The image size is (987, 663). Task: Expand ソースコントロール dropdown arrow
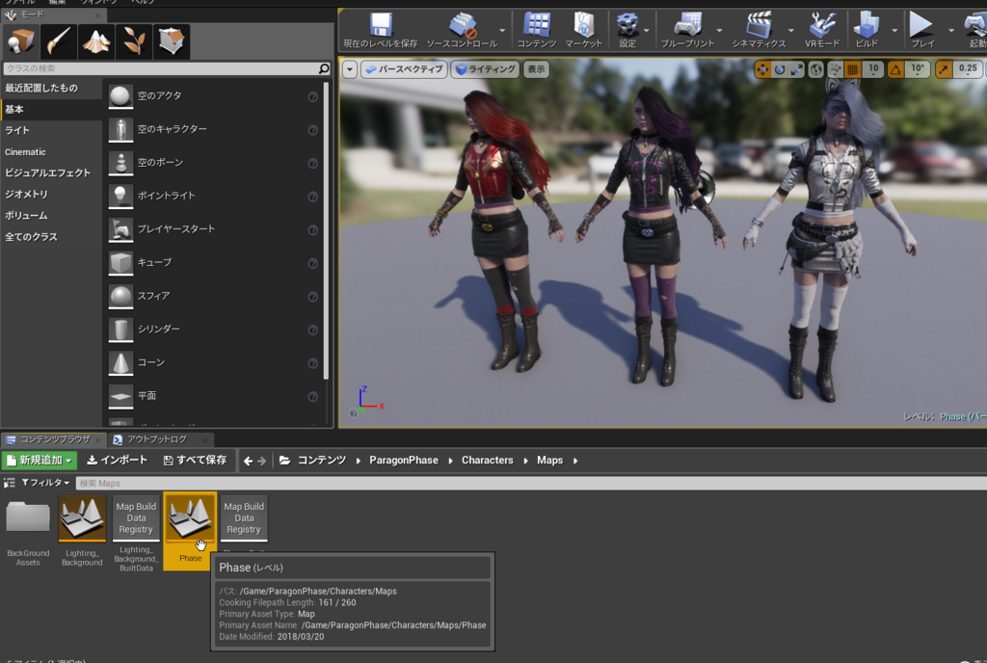pyautogui.click(x=501, y=30)
